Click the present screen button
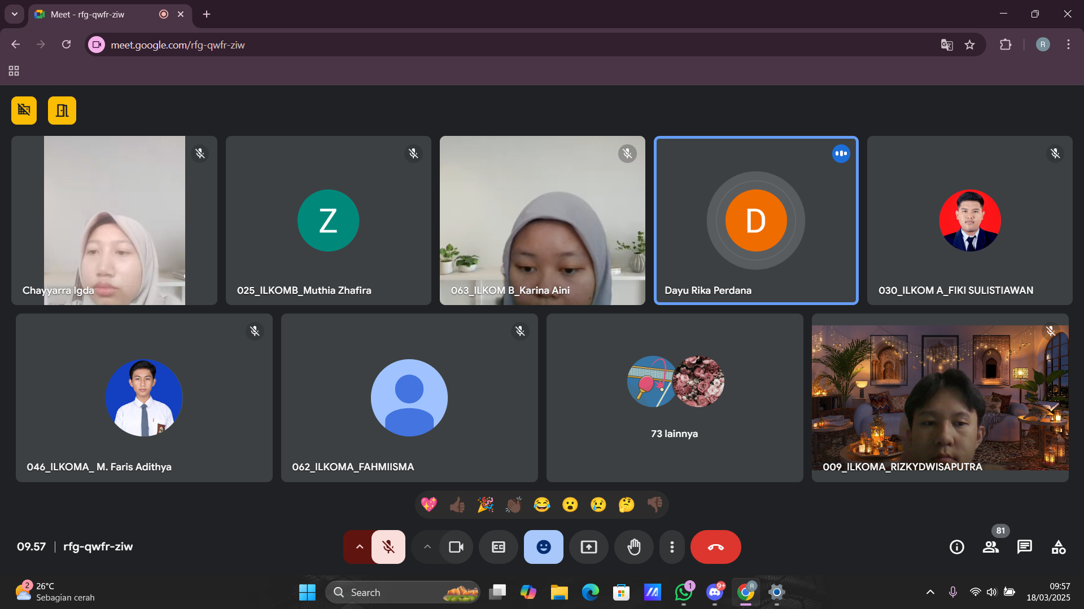The width and height of the screenshot is (1084, 609). pos(589,547)
